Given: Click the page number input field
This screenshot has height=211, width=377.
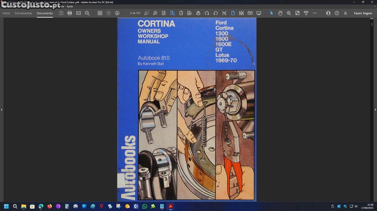Looking at the screenshot, I should [x=135, y=13].
